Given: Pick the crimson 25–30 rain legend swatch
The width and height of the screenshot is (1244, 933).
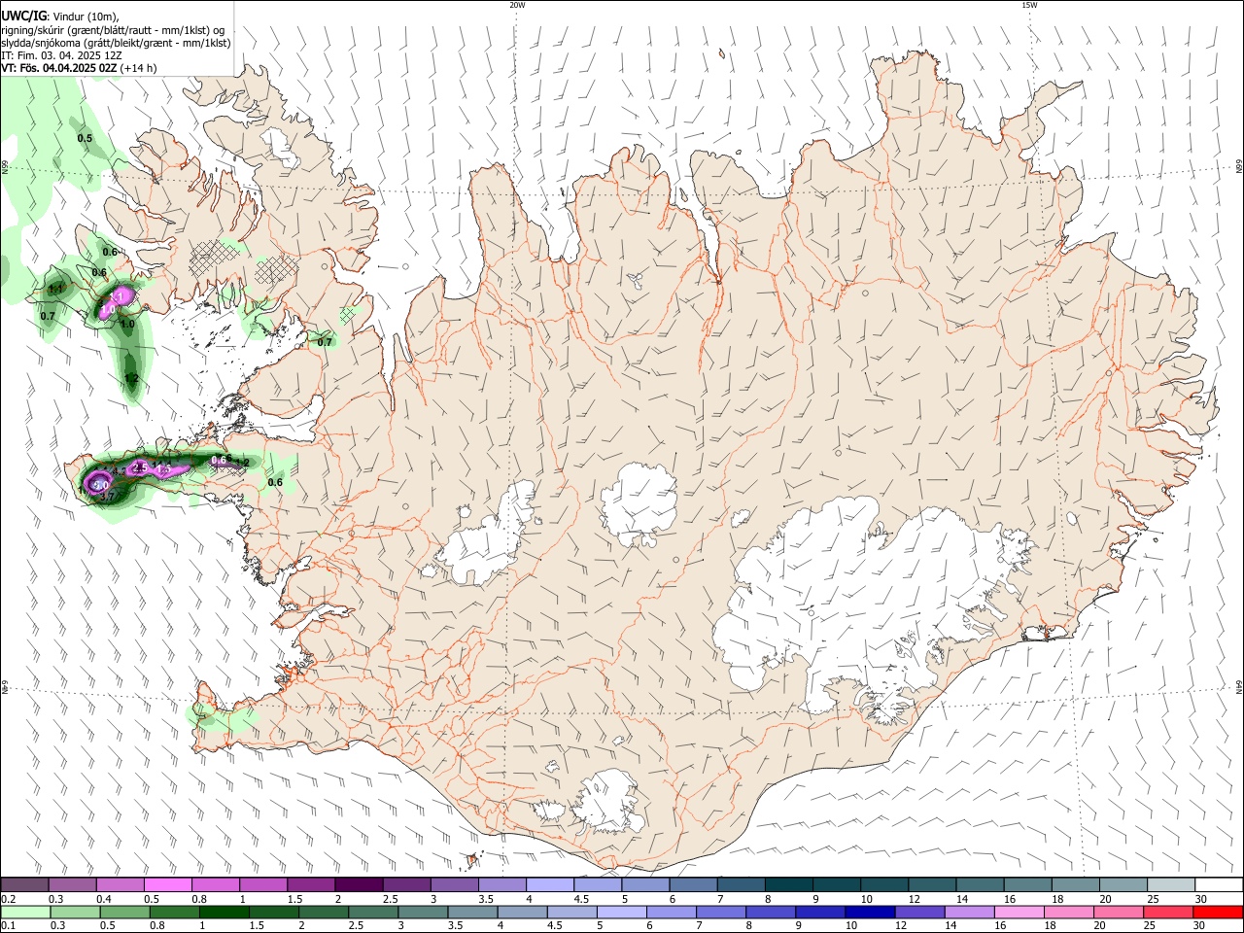Looking at the screenshot, I should pos(1168,912).
